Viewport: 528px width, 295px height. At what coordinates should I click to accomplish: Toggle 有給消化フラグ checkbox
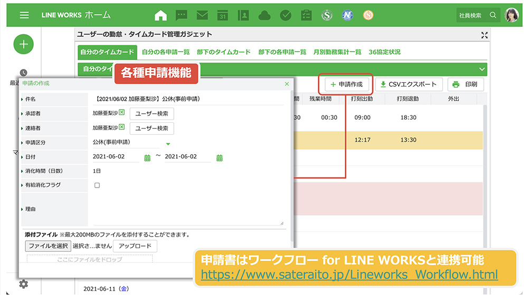(x=97, y=185)
